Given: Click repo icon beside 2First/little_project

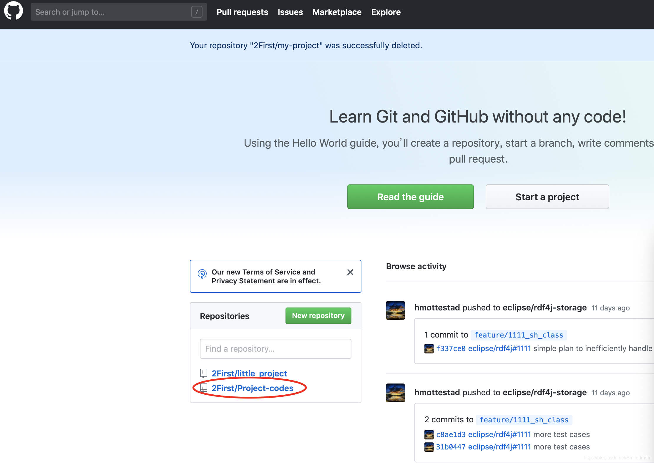Looking at the screenshot, I should tap(203, 373).
